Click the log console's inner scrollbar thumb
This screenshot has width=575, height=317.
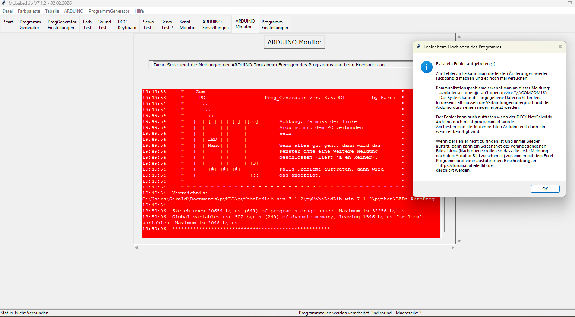[445, 214]
